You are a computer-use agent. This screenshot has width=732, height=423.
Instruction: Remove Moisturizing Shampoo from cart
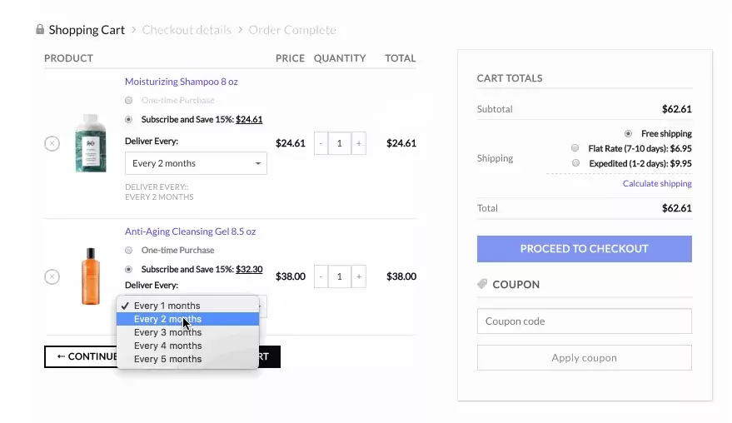point(52,143)
